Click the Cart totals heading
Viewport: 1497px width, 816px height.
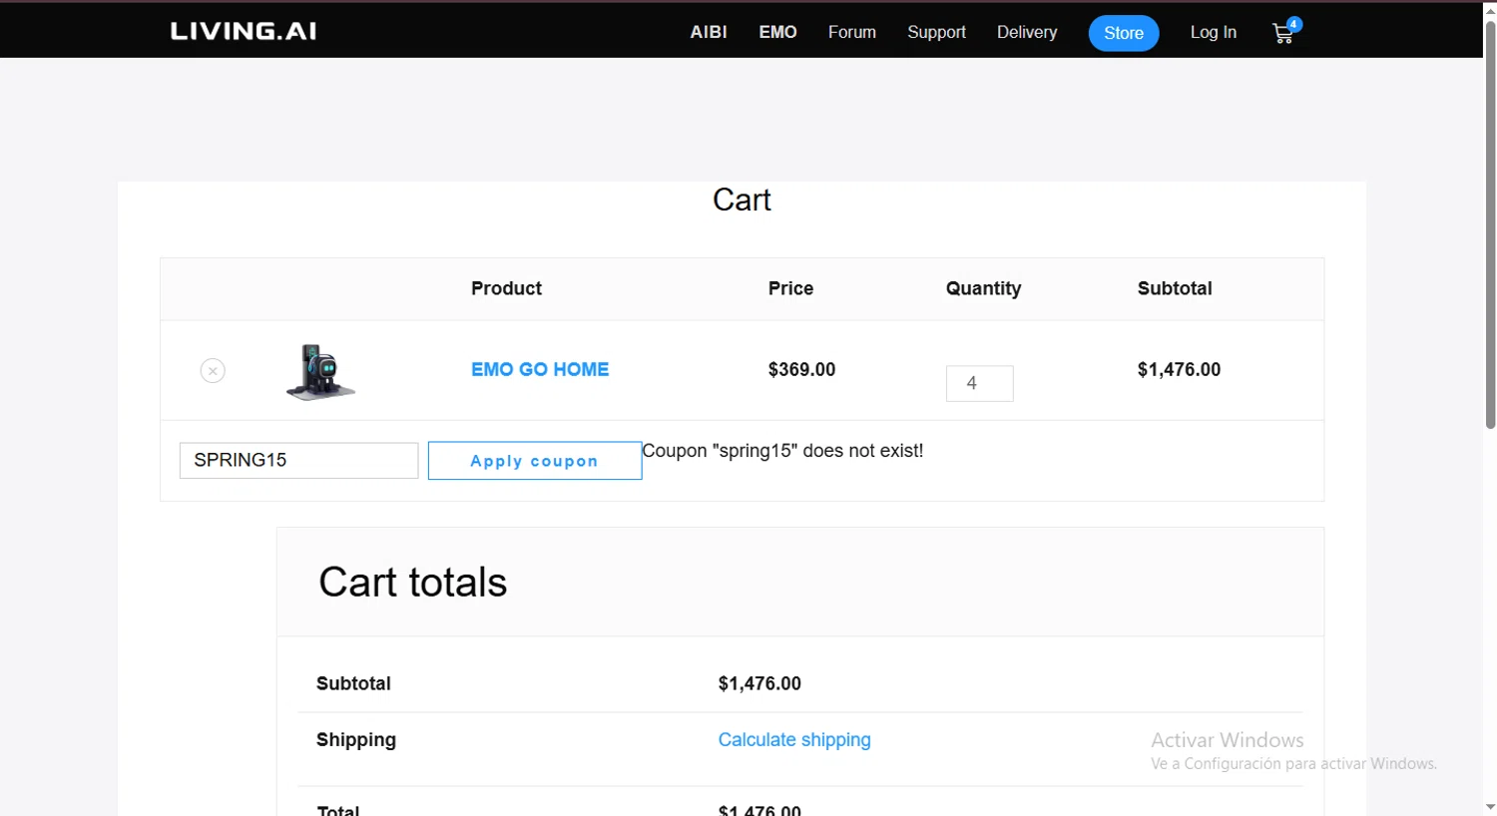click(x=412, y=583)
